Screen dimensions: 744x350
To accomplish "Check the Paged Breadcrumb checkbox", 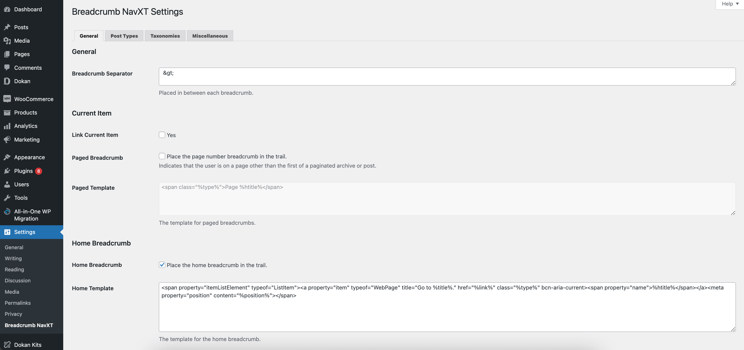I will [162, 156].
